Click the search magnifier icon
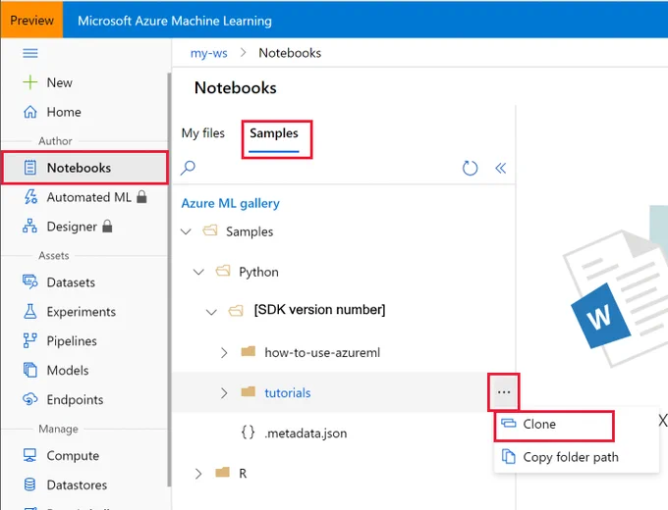Screen dimensions: 668x510 click(188, 168)
